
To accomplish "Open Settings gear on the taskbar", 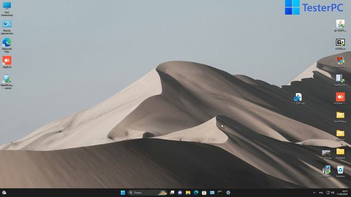I will [228, 193].
